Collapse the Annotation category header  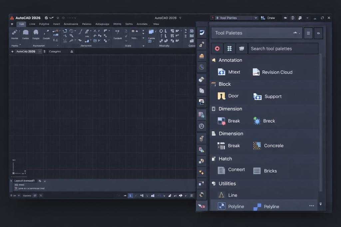click(x=230, y=60)
